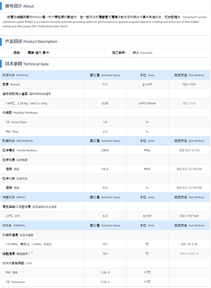211x288 pixels.
Task: Click the 产品描述 Product Description heading
Action: (31, 41)
